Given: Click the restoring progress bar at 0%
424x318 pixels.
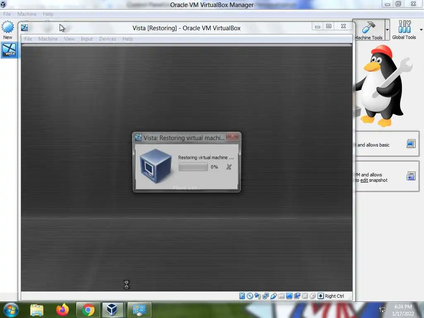Looking at the screenshot, I should (x=193, y=167).
